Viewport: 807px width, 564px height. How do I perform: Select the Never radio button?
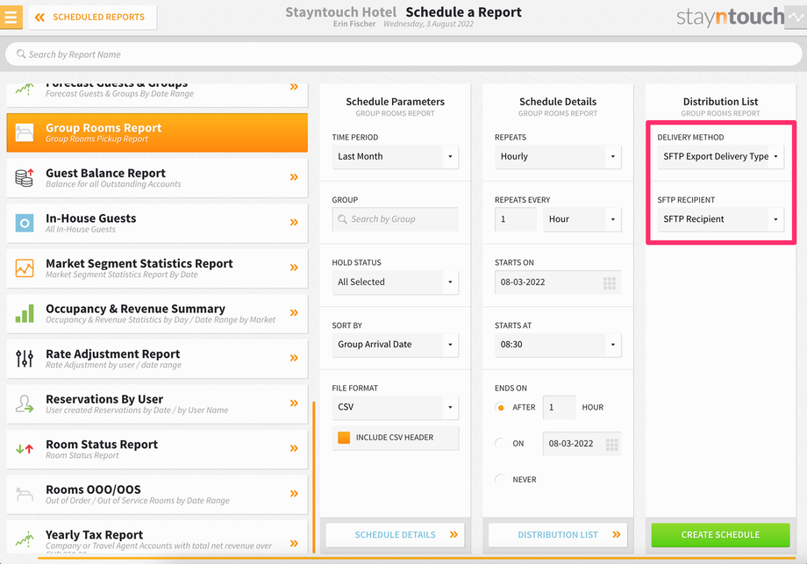[500, 480]
